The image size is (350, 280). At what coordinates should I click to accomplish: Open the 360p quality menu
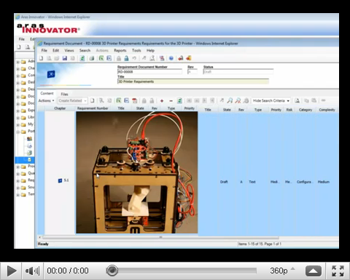pyautogui.click(x=282, y=271)
